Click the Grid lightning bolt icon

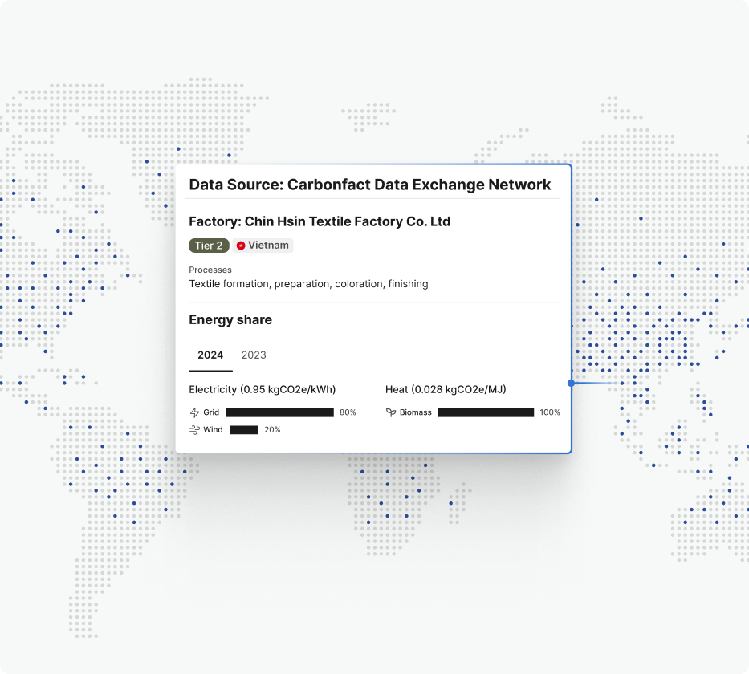coord(194,412)
